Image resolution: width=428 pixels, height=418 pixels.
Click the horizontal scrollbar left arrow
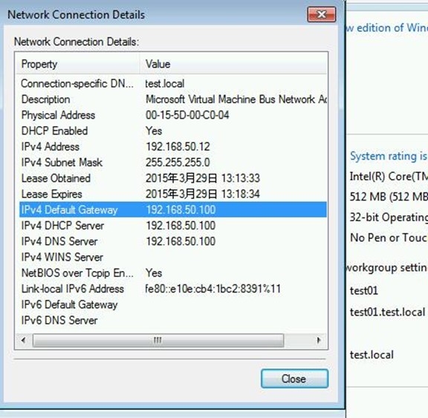click(24, 340)
